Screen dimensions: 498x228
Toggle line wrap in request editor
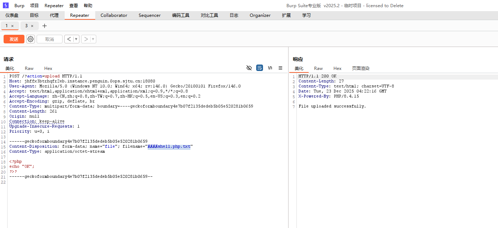point(259,68)
